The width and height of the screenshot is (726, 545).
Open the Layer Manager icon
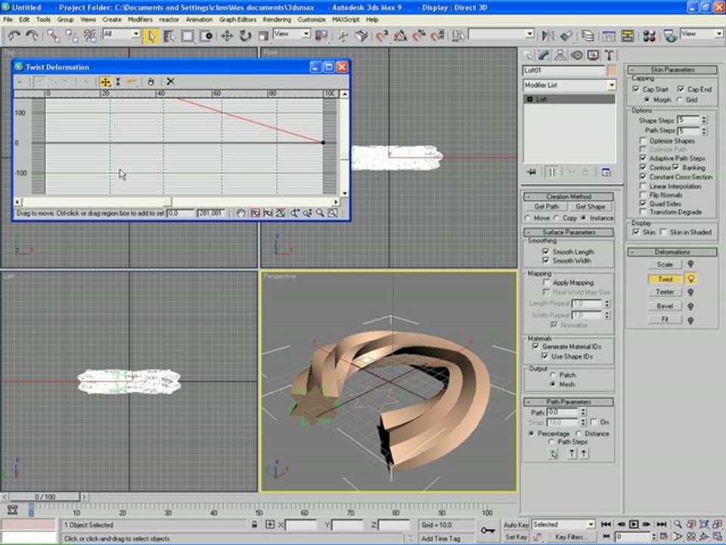point(588,36)
